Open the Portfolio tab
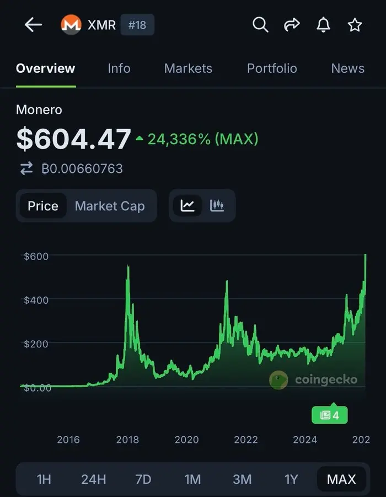This screenshot has width=386, height=497. coord(272,68)
